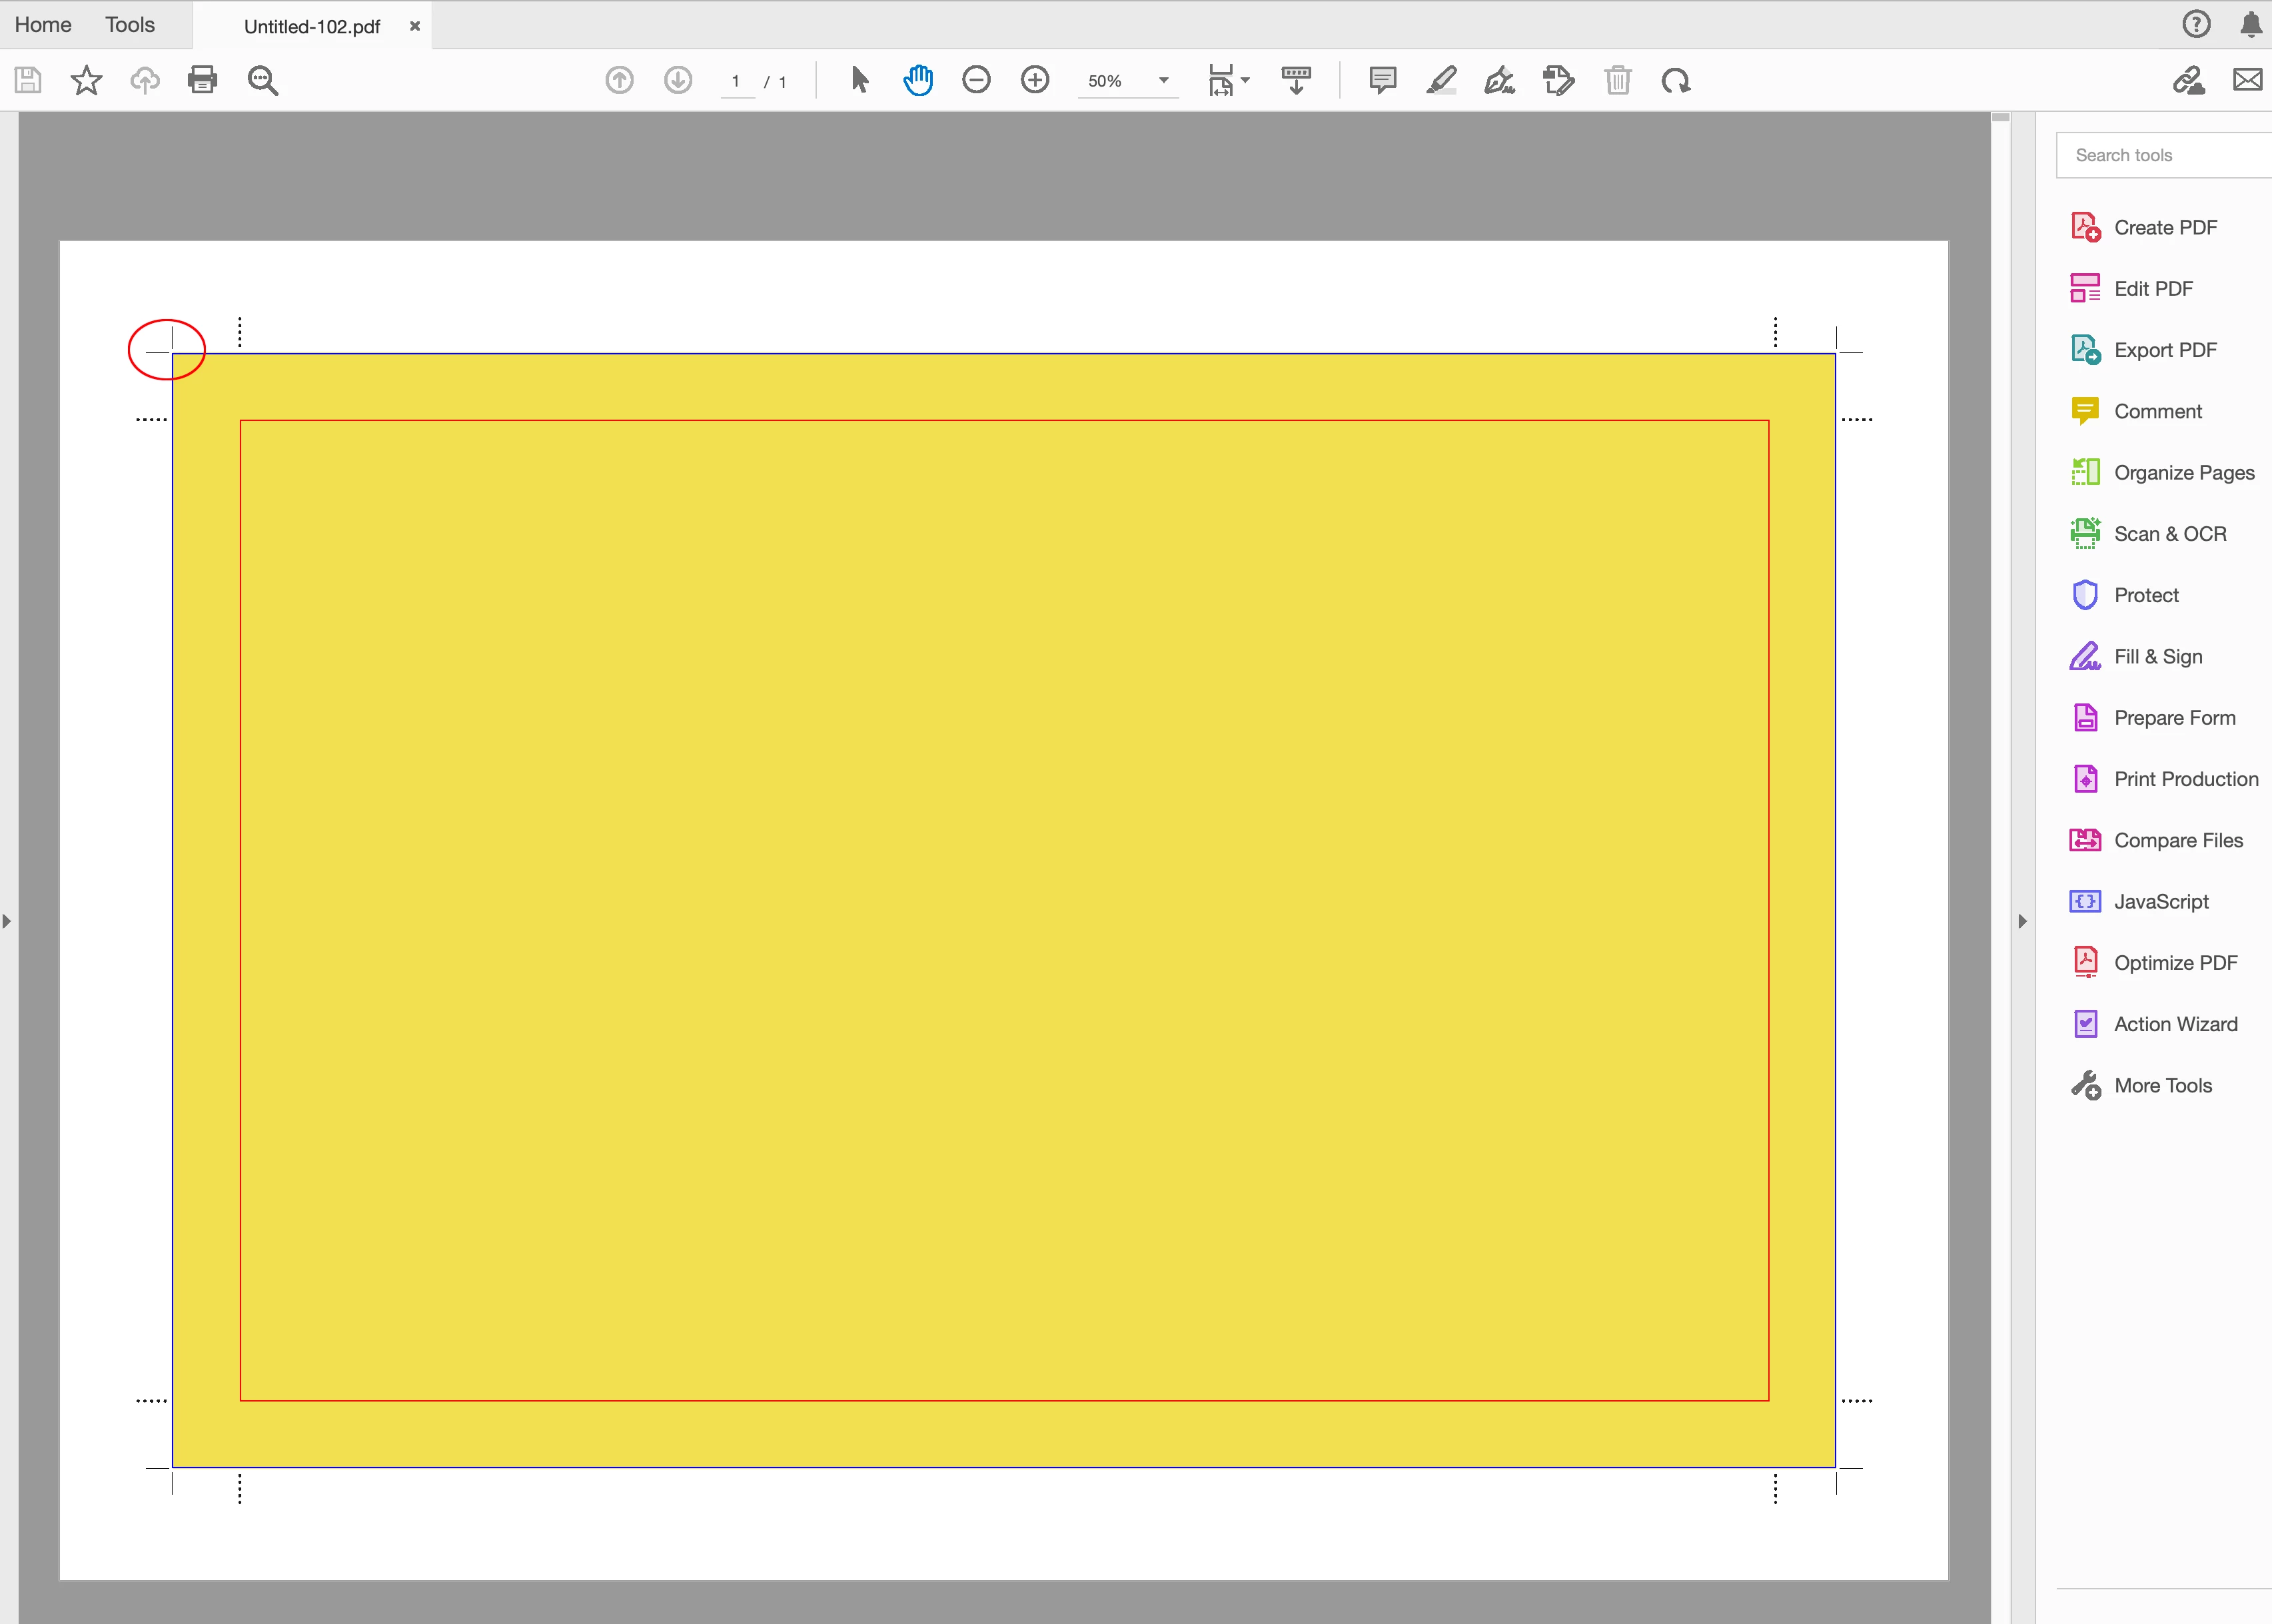
Task: Activate the arrow selection tool
Action: pyautogui.click(x=859, y=80)
